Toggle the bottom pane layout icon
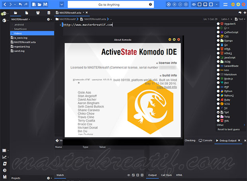Viewport: 247px width, 181px height. 205,4
